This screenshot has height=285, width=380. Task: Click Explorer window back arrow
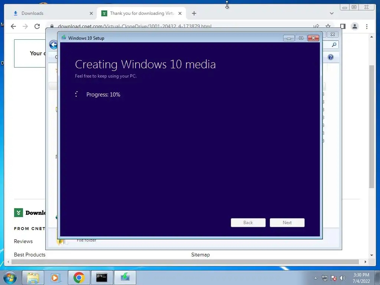53,45
